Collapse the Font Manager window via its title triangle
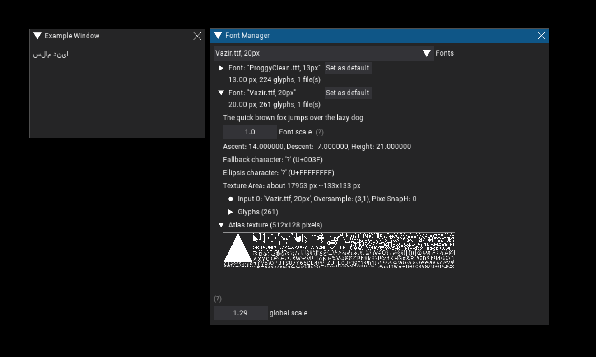 [x=218, y=36]
